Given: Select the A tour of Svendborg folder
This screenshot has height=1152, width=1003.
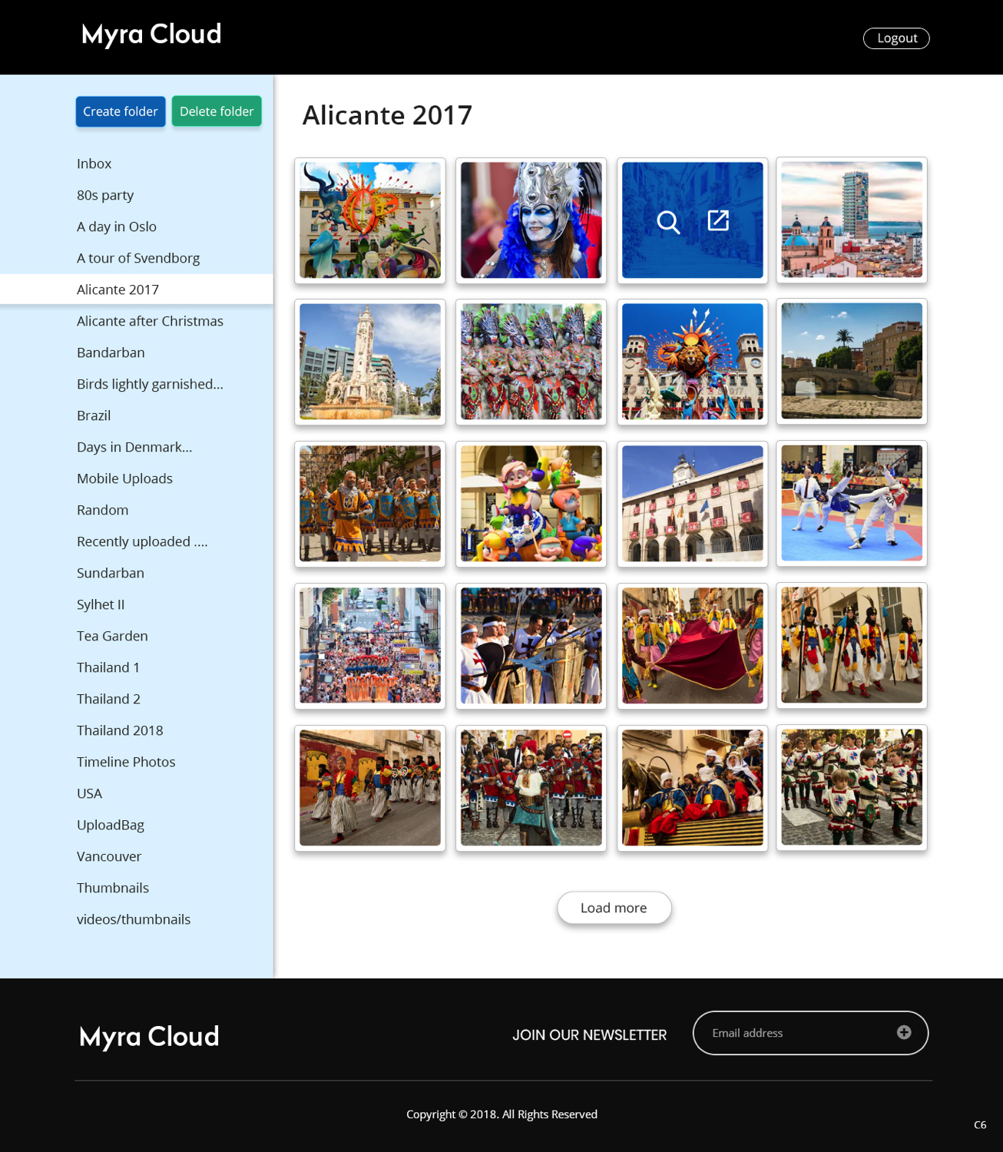Looking at the screenshot, I should click(138, 258).
